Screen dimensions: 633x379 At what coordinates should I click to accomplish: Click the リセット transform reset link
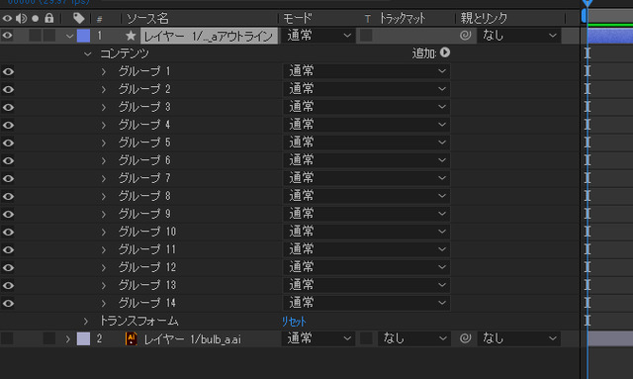click(294, 322)
